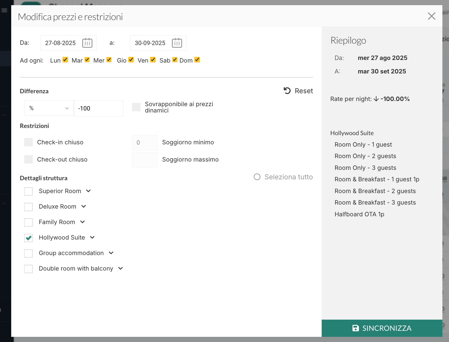The width and height of the screenshot is (449, 342).
Task: Click summary date mer 27 ago 2025
Action: point(382,58)
